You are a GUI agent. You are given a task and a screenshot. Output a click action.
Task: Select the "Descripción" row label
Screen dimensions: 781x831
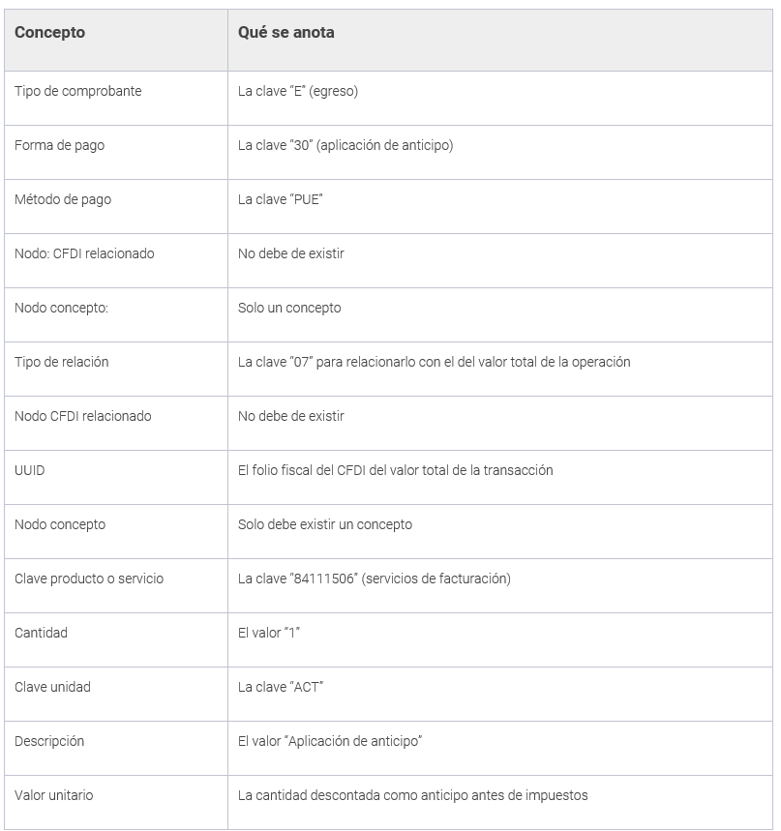point(49,741)
